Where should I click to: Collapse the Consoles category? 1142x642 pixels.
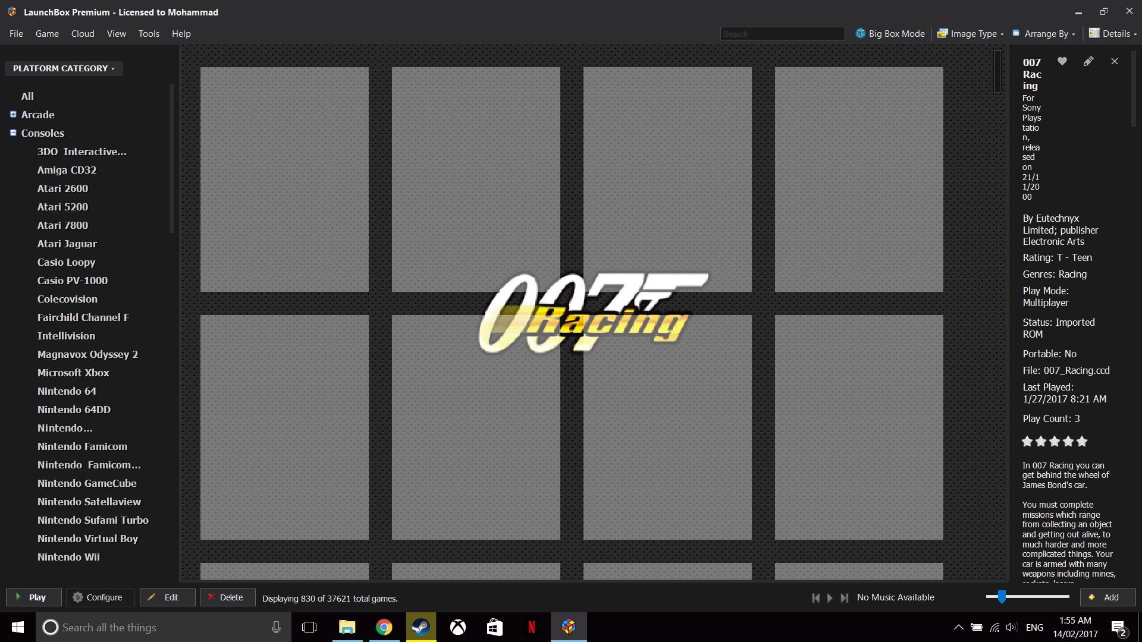[x=13, y=133]
